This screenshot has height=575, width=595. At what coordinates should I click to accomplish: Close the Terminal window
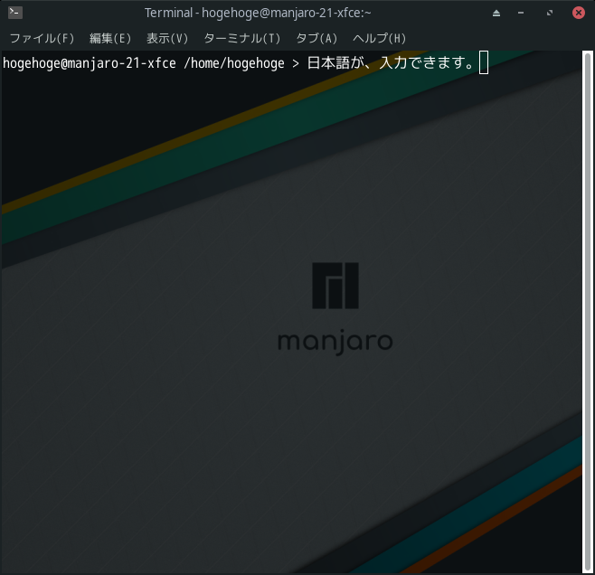[x=579, y=13]
